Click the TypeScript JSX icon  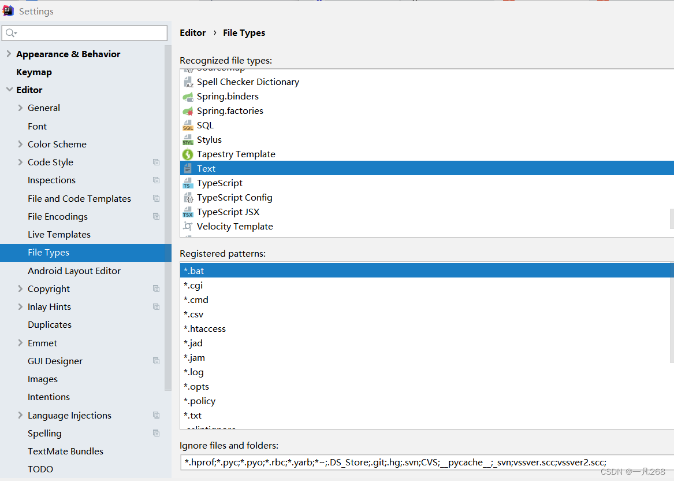pos(188,212)
